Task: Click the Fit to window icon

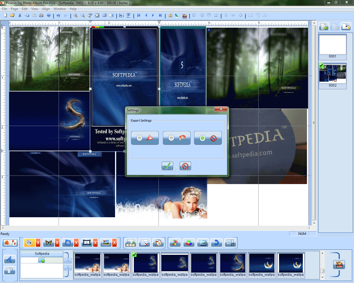Action: (97, 15)
